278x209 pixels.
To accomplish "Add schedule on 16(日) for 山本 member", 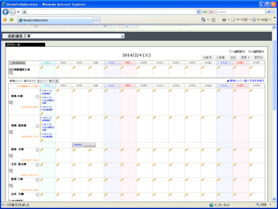I will (235, 195).
